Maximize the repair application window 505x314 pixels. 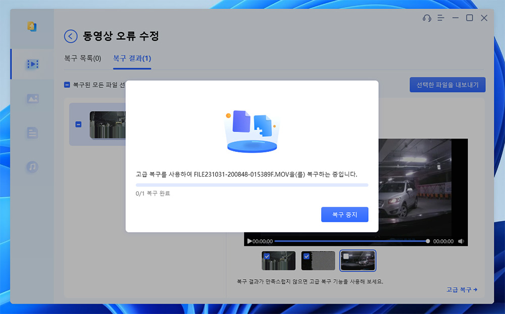pos(470,18)
